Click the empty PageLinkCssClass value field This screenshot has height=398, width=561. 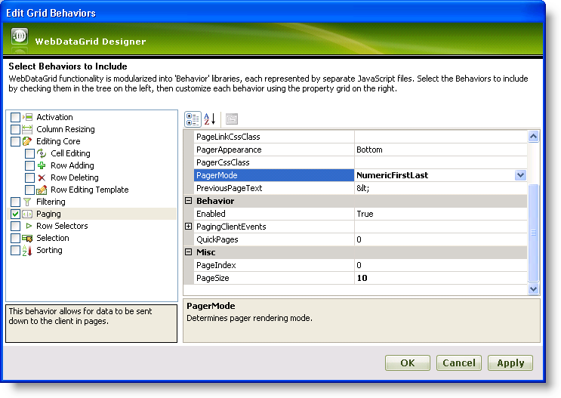tap(441, 137)
